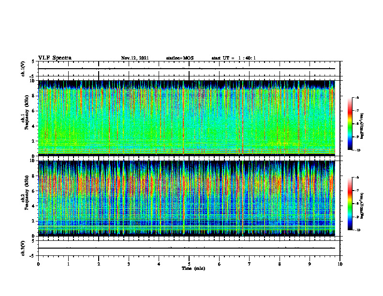The width and height of the screenshot is (383, 296).
Task: Click the "5" tick on the ch.1(V) axis
Action: coord(33,61)
